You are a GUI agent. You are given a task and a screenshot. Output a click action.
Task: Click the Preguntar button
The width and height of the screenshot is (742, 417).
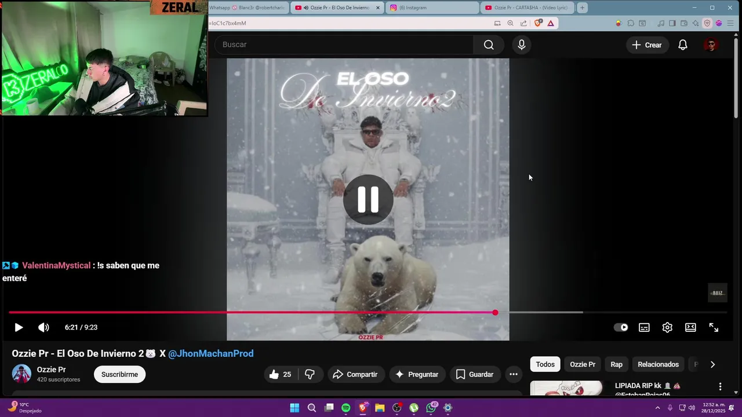[417, 375]
